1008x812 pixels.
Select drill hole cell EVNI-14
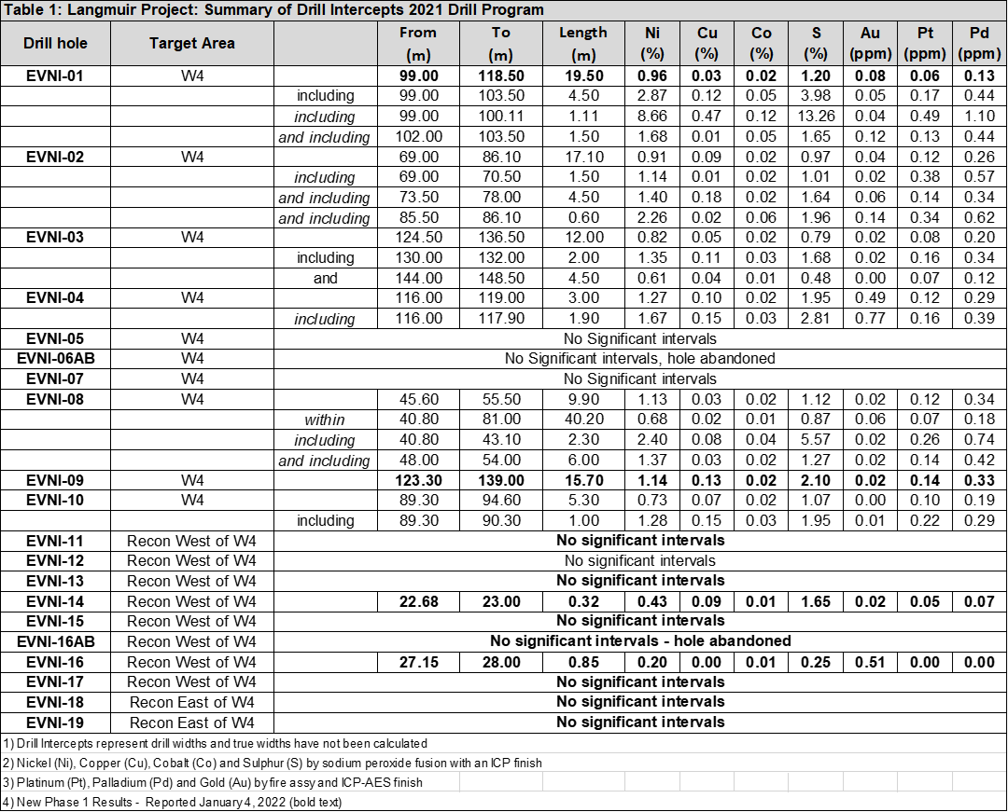coord(55,601)
